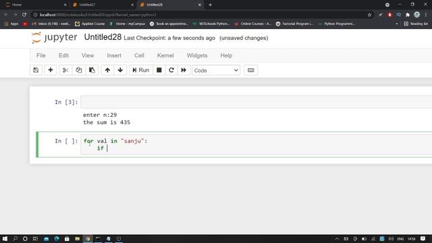Image resolution: width=432 pixels, height=243 pixels.
Task: Open the Windows Start menu
Action: coord(5,238)
